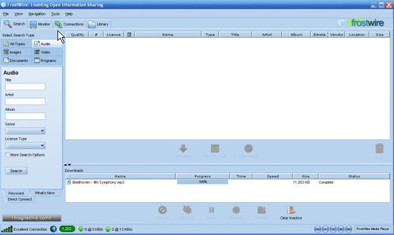Click the download arrow icon below results

tap(183, 148)
